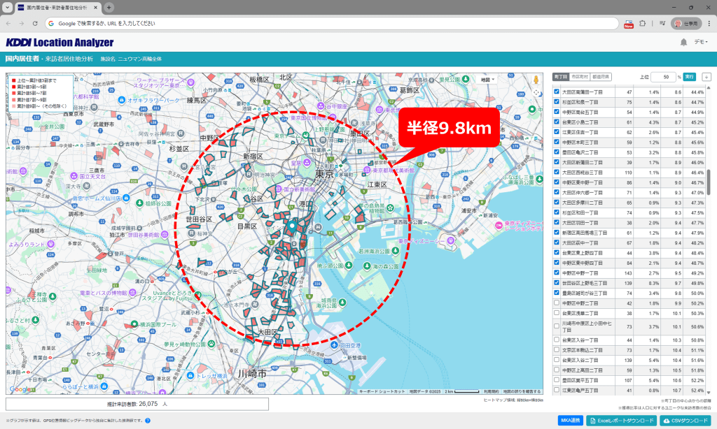
Task: Switch to the 町丁目 tab
Action: pyautogui.click(x=561, y=77)
